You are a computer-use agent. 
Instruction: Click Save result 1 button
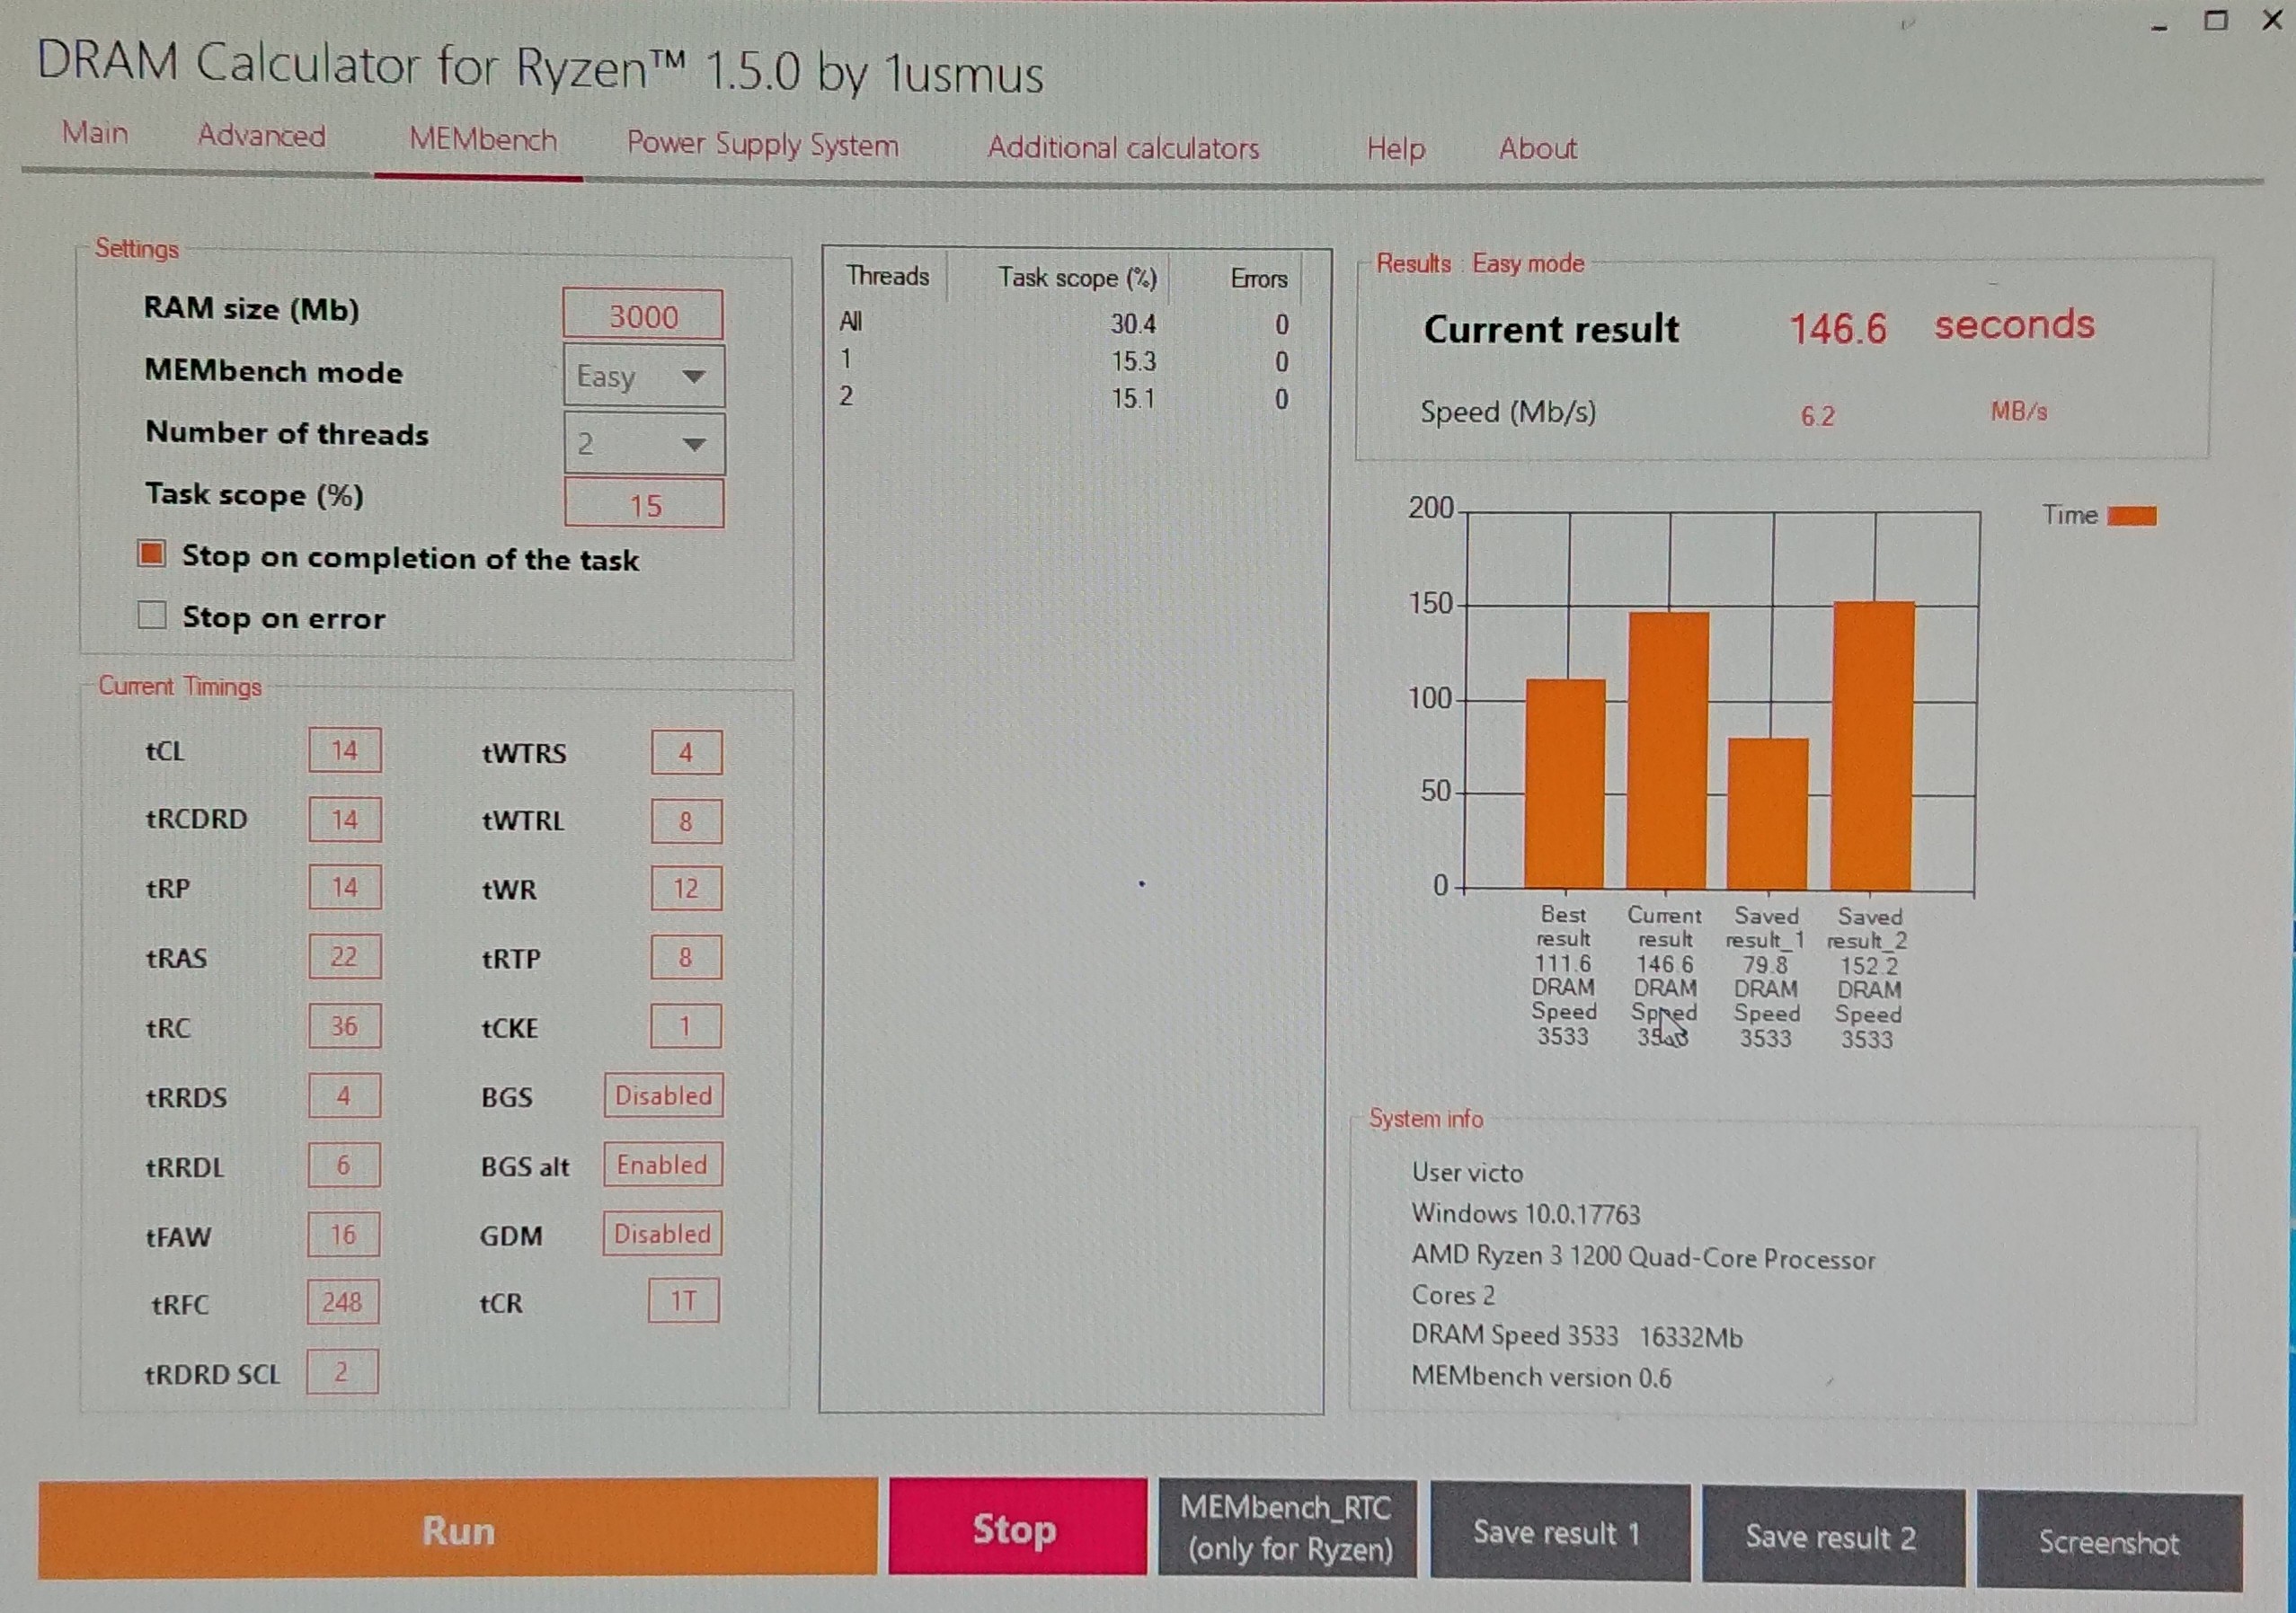pyautogui.click(x=1559, y=1533)
